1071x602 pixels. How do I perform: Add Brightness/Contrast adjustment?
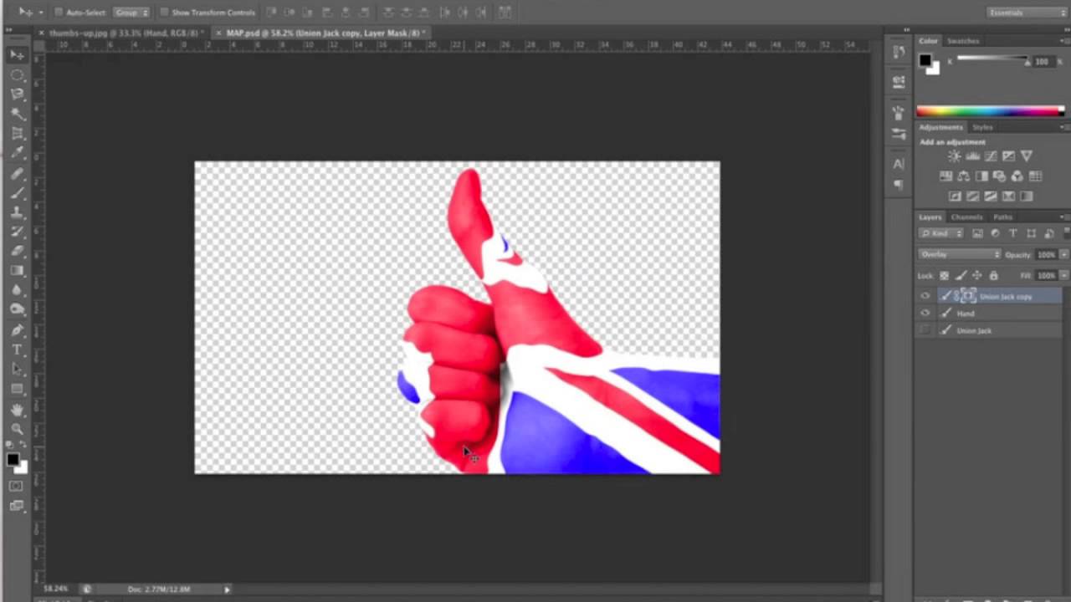tap(954, 156)
